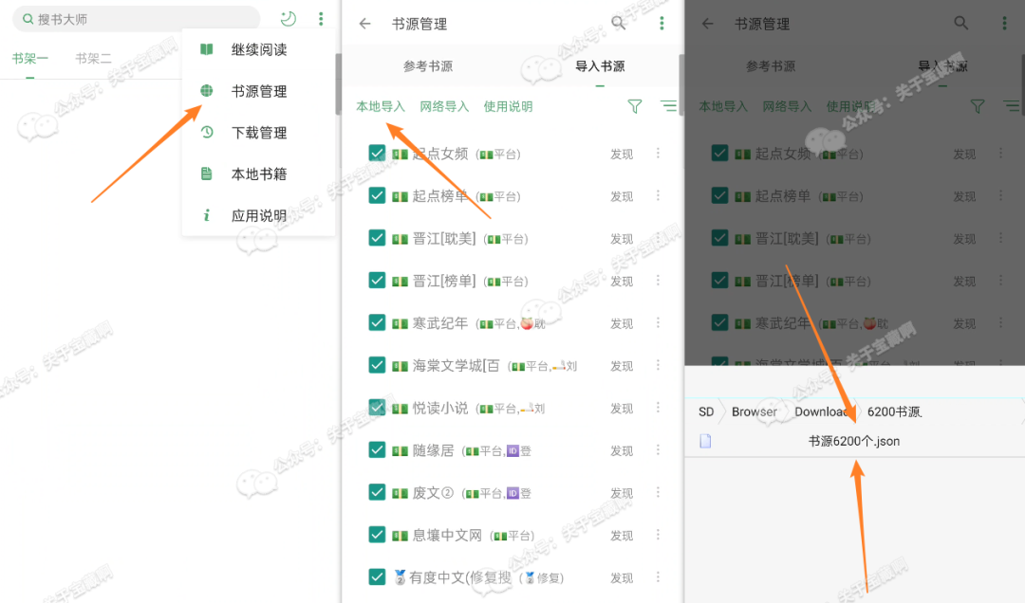Click the sort lines icon in middle panel
The image size is (1025, 603).
(669, 106)
